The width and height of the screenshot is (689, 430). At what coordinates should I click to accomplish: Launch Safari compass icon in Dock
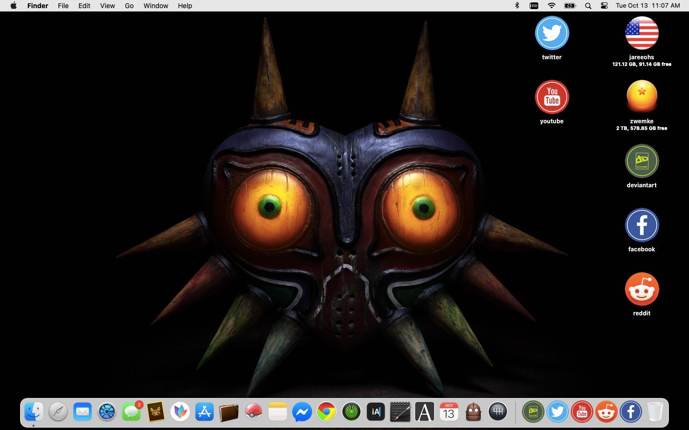(58, 411)
